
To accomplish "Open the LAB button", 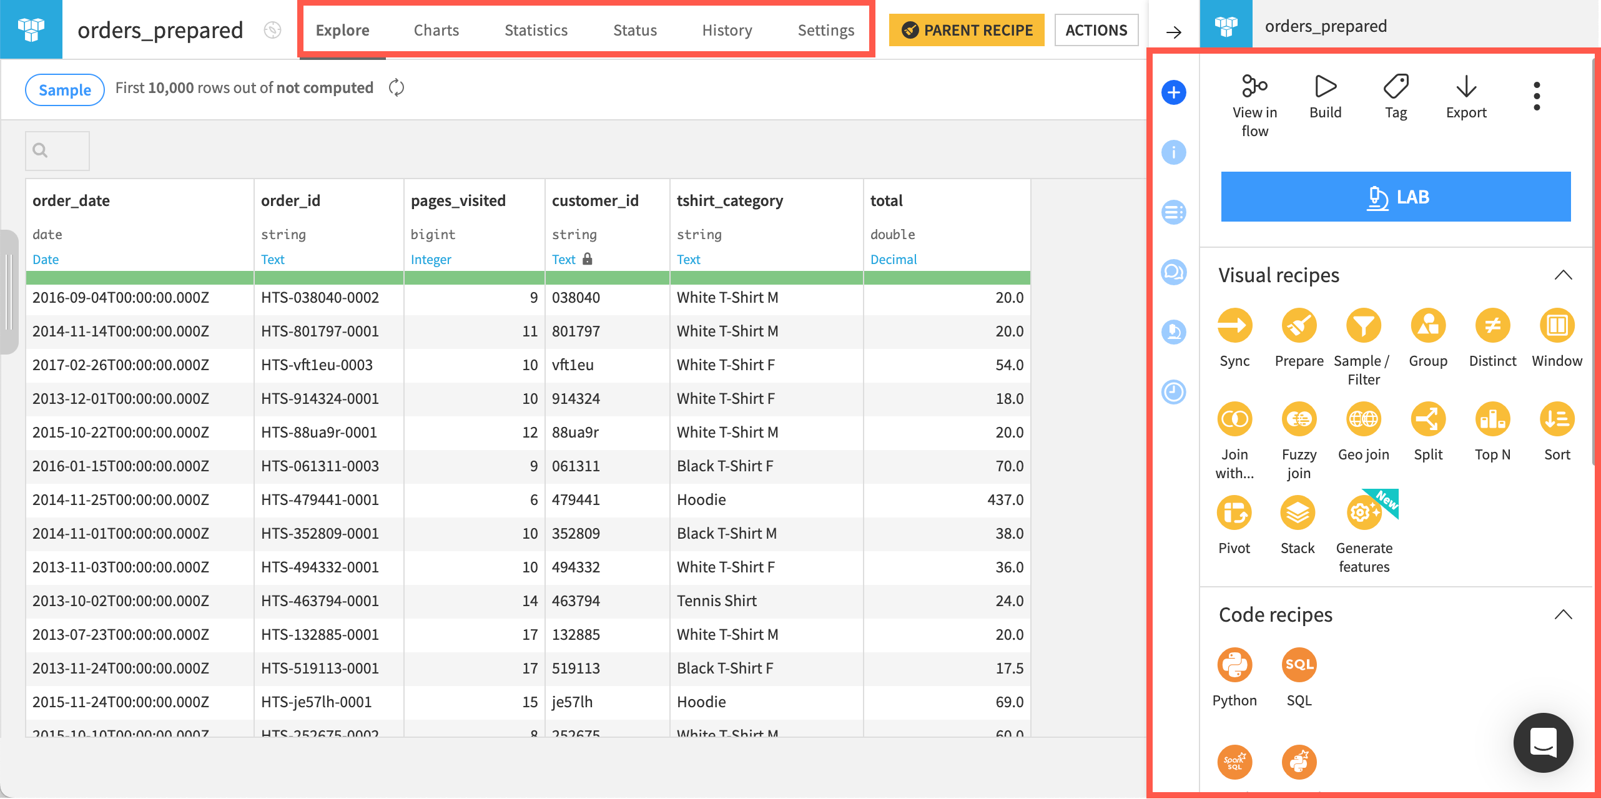I will pos(1396,197).
